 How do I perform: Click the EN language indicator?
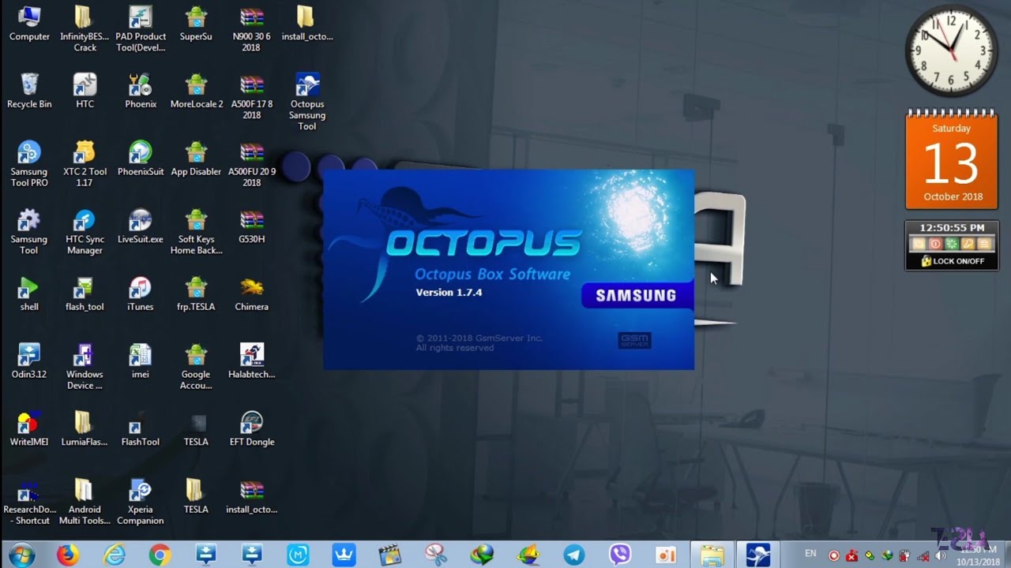click(x=810, y=554)
